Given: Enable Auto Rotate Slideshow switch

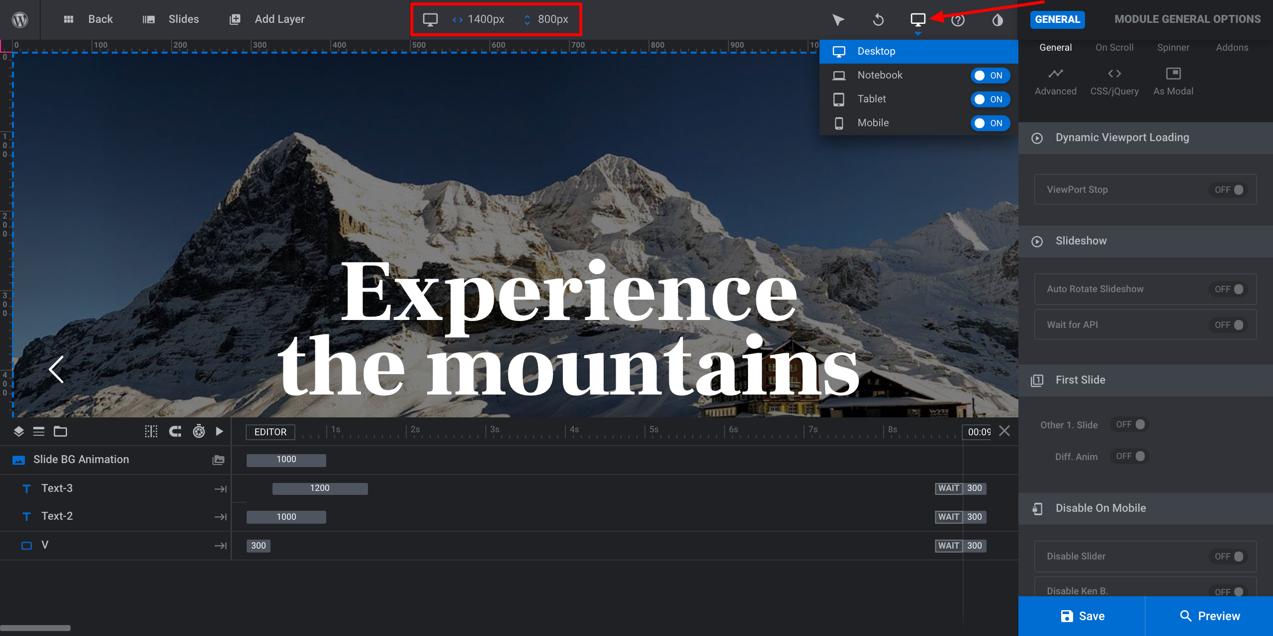Looking at the screenshot, I should (1229, 289).
